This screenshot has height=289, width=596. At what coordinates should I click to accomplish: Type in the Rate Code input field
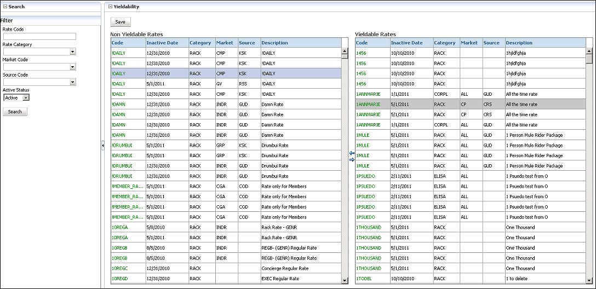coord(39,37)
